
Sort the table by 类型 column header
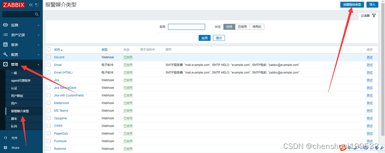click(x=104, y=50)
